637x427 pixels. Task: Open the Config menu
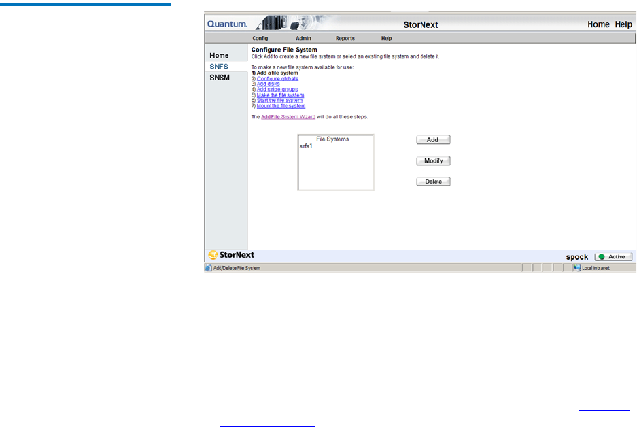click(260, 38)
